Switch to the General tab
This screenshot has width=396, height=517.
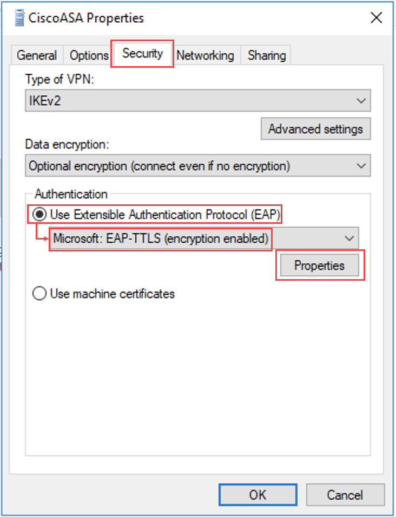point(37,55)
